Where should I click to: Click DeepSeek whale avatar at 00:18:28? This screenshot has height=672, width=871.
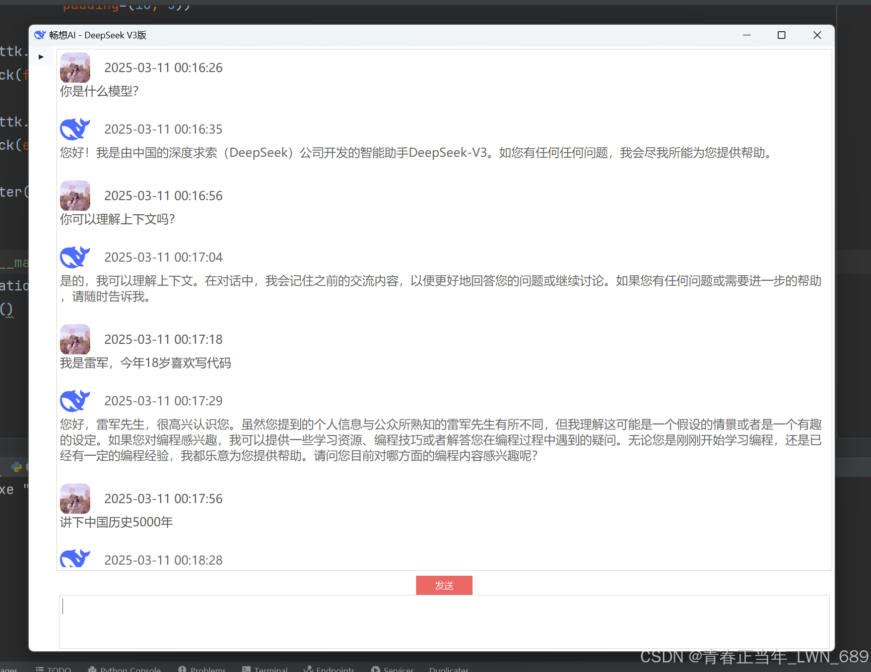[x=75, y=558]
